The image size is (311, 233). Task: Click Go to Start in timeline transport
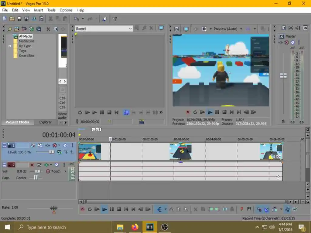(x=126, y=209)
